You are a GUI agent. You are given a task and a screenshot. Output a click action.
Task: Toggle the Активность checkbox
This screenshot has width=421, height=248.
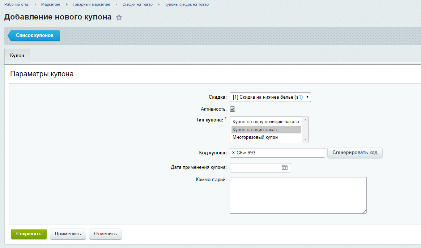233,109
